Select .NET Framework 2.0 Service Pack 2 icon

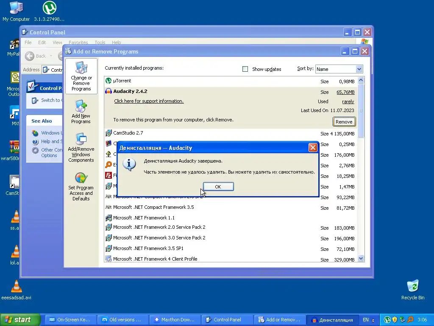point(108,228)
